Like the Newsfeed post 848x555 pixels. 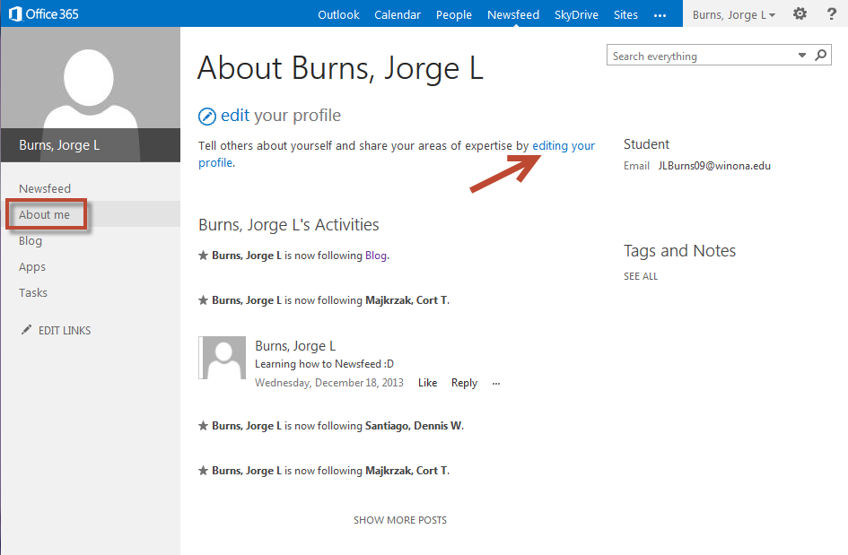[427, 383]
